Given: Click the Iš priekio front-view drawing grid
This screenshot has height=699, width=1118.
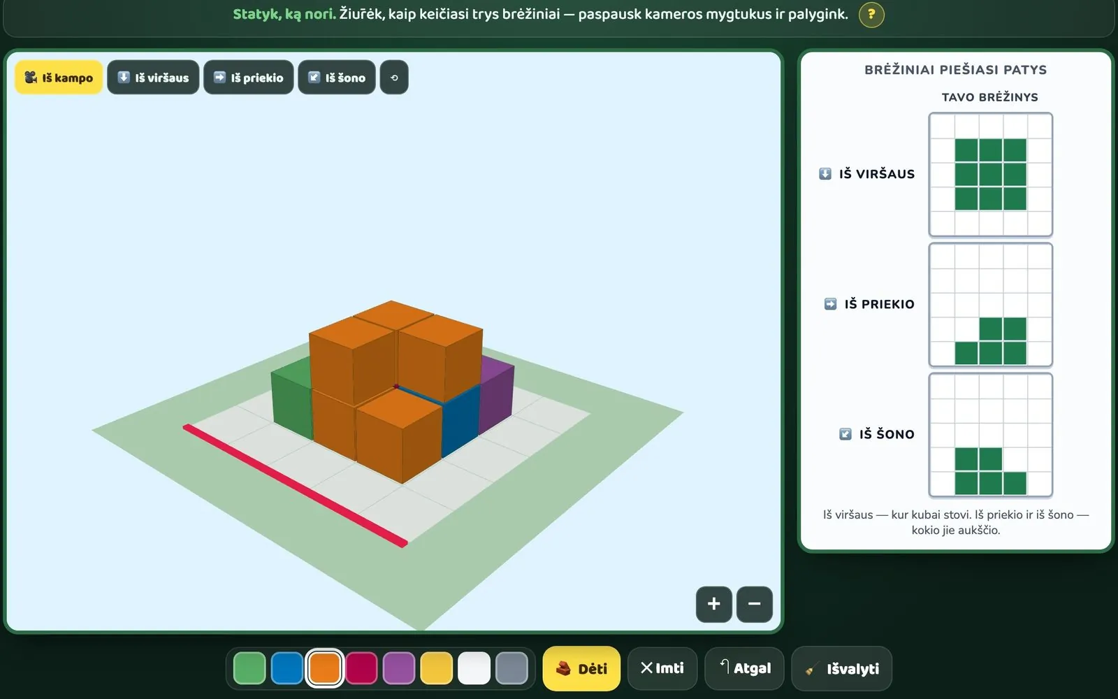Looking at the screenshot, I should click(x=990, y=305).
